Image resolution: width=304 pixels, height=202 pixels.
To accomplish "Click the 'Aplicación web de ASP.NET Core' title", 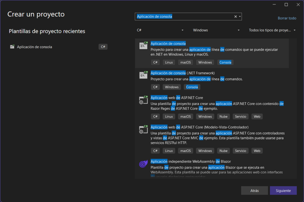I will (177, 98).
